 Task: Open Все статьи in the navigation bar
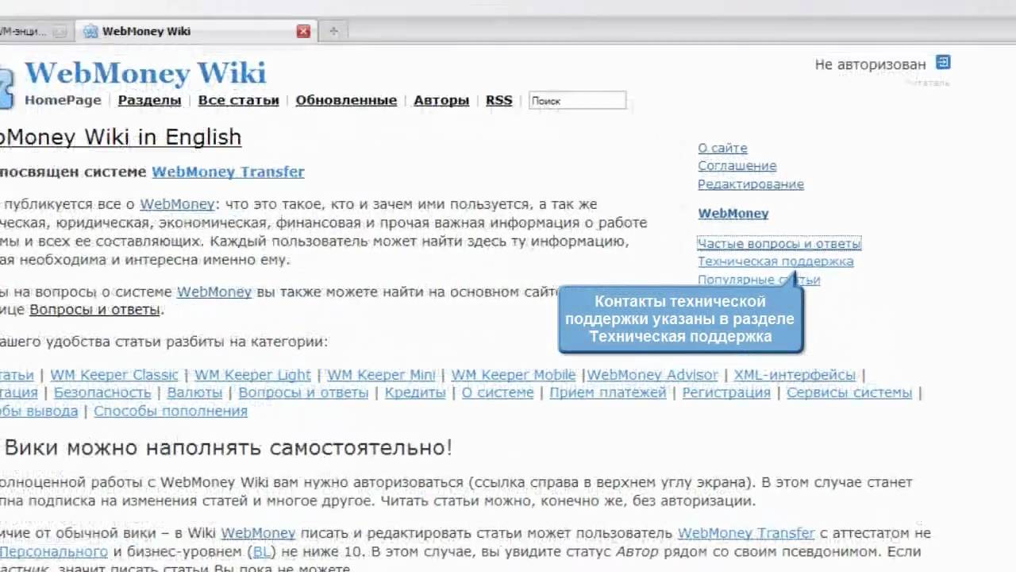pyautogui.click(x=238, y=100)
